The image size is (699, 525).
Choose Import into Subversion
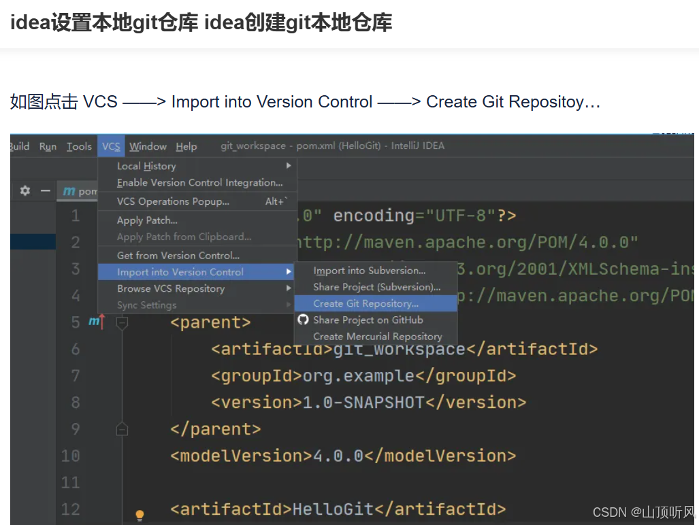(376, 270)
